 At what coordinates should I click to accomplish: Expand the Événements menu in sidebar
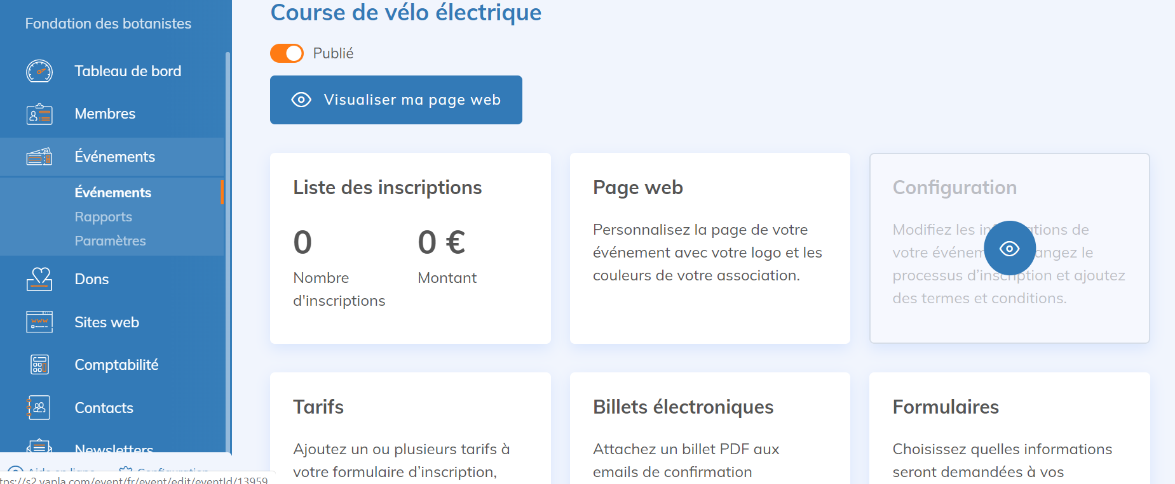[114, 157]
